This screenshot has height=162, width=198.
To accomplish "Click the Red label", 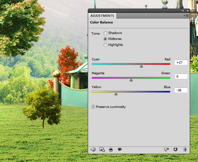I will (x=167, y=59).
